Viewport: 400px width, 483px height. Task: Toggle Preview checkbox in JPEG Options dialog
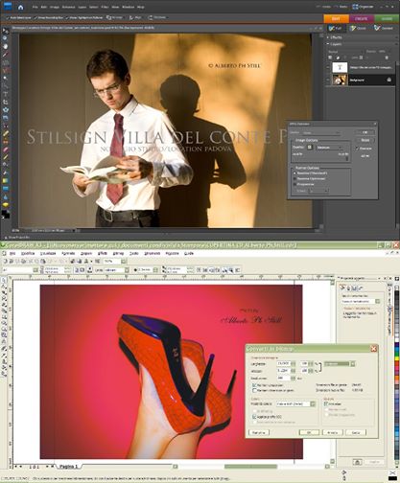click(x=357, y=149)
